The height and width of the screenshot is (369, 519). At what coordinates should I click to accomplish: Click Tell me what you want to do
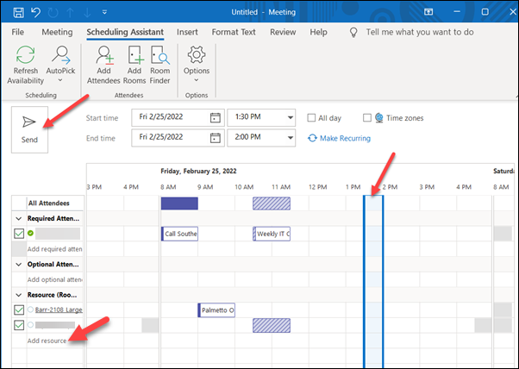(420, 32)
